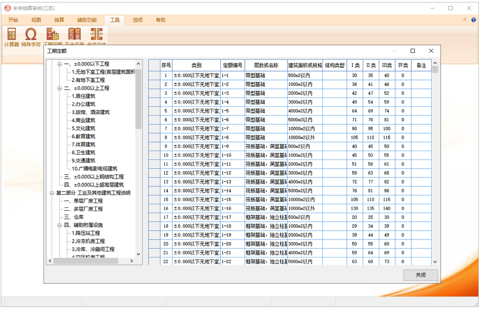
Task: Select 9.交通建筑 tree item
Action: tap(83, 161)
